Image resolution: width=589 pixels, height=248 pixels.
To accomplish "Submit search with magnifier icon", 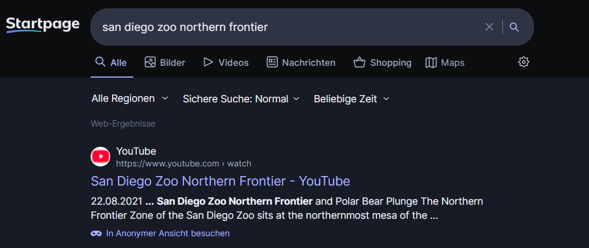I will pyautogui.click(x=514, y=27).
